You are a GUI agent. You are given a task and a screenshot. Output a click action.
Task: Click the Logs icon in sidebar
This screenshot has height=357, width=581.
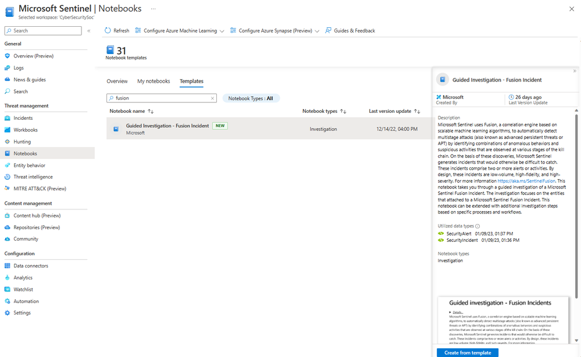8,68
